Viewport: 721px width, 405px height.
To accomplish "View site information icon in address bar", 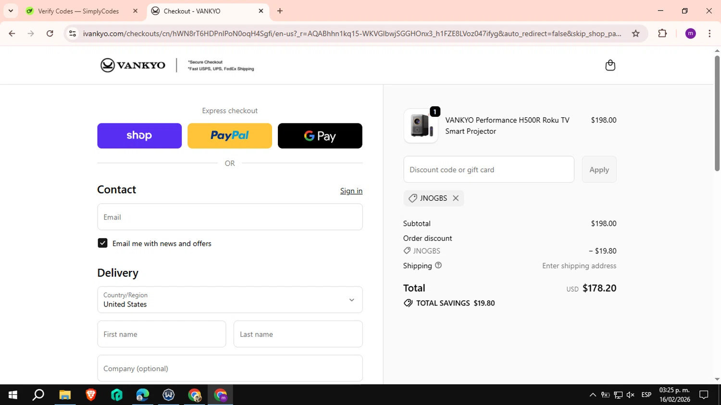I will (x=73, y=34).
